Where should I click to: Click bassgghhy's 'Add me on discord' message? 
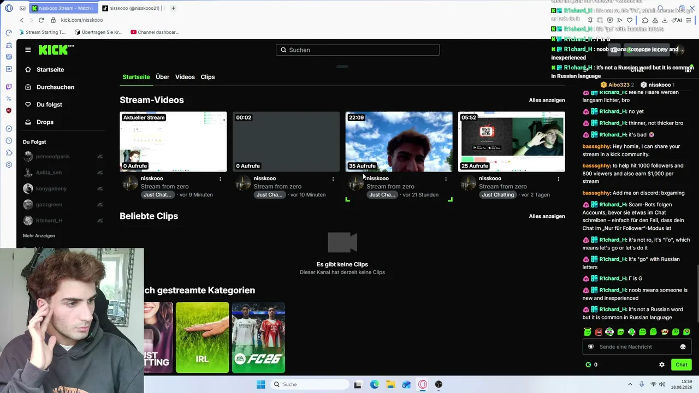pyautogui.click(x=633, y=193)
